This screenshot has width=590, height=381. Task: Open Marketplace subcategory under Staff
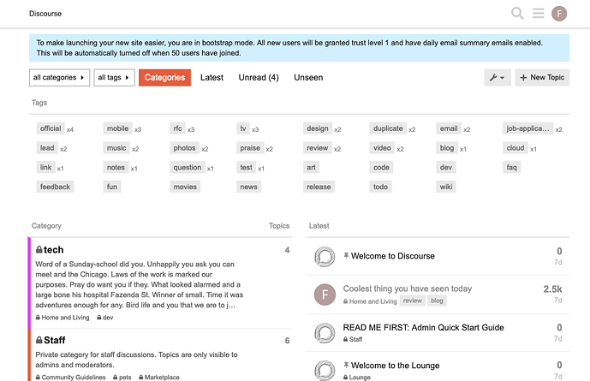coord(158,377)
